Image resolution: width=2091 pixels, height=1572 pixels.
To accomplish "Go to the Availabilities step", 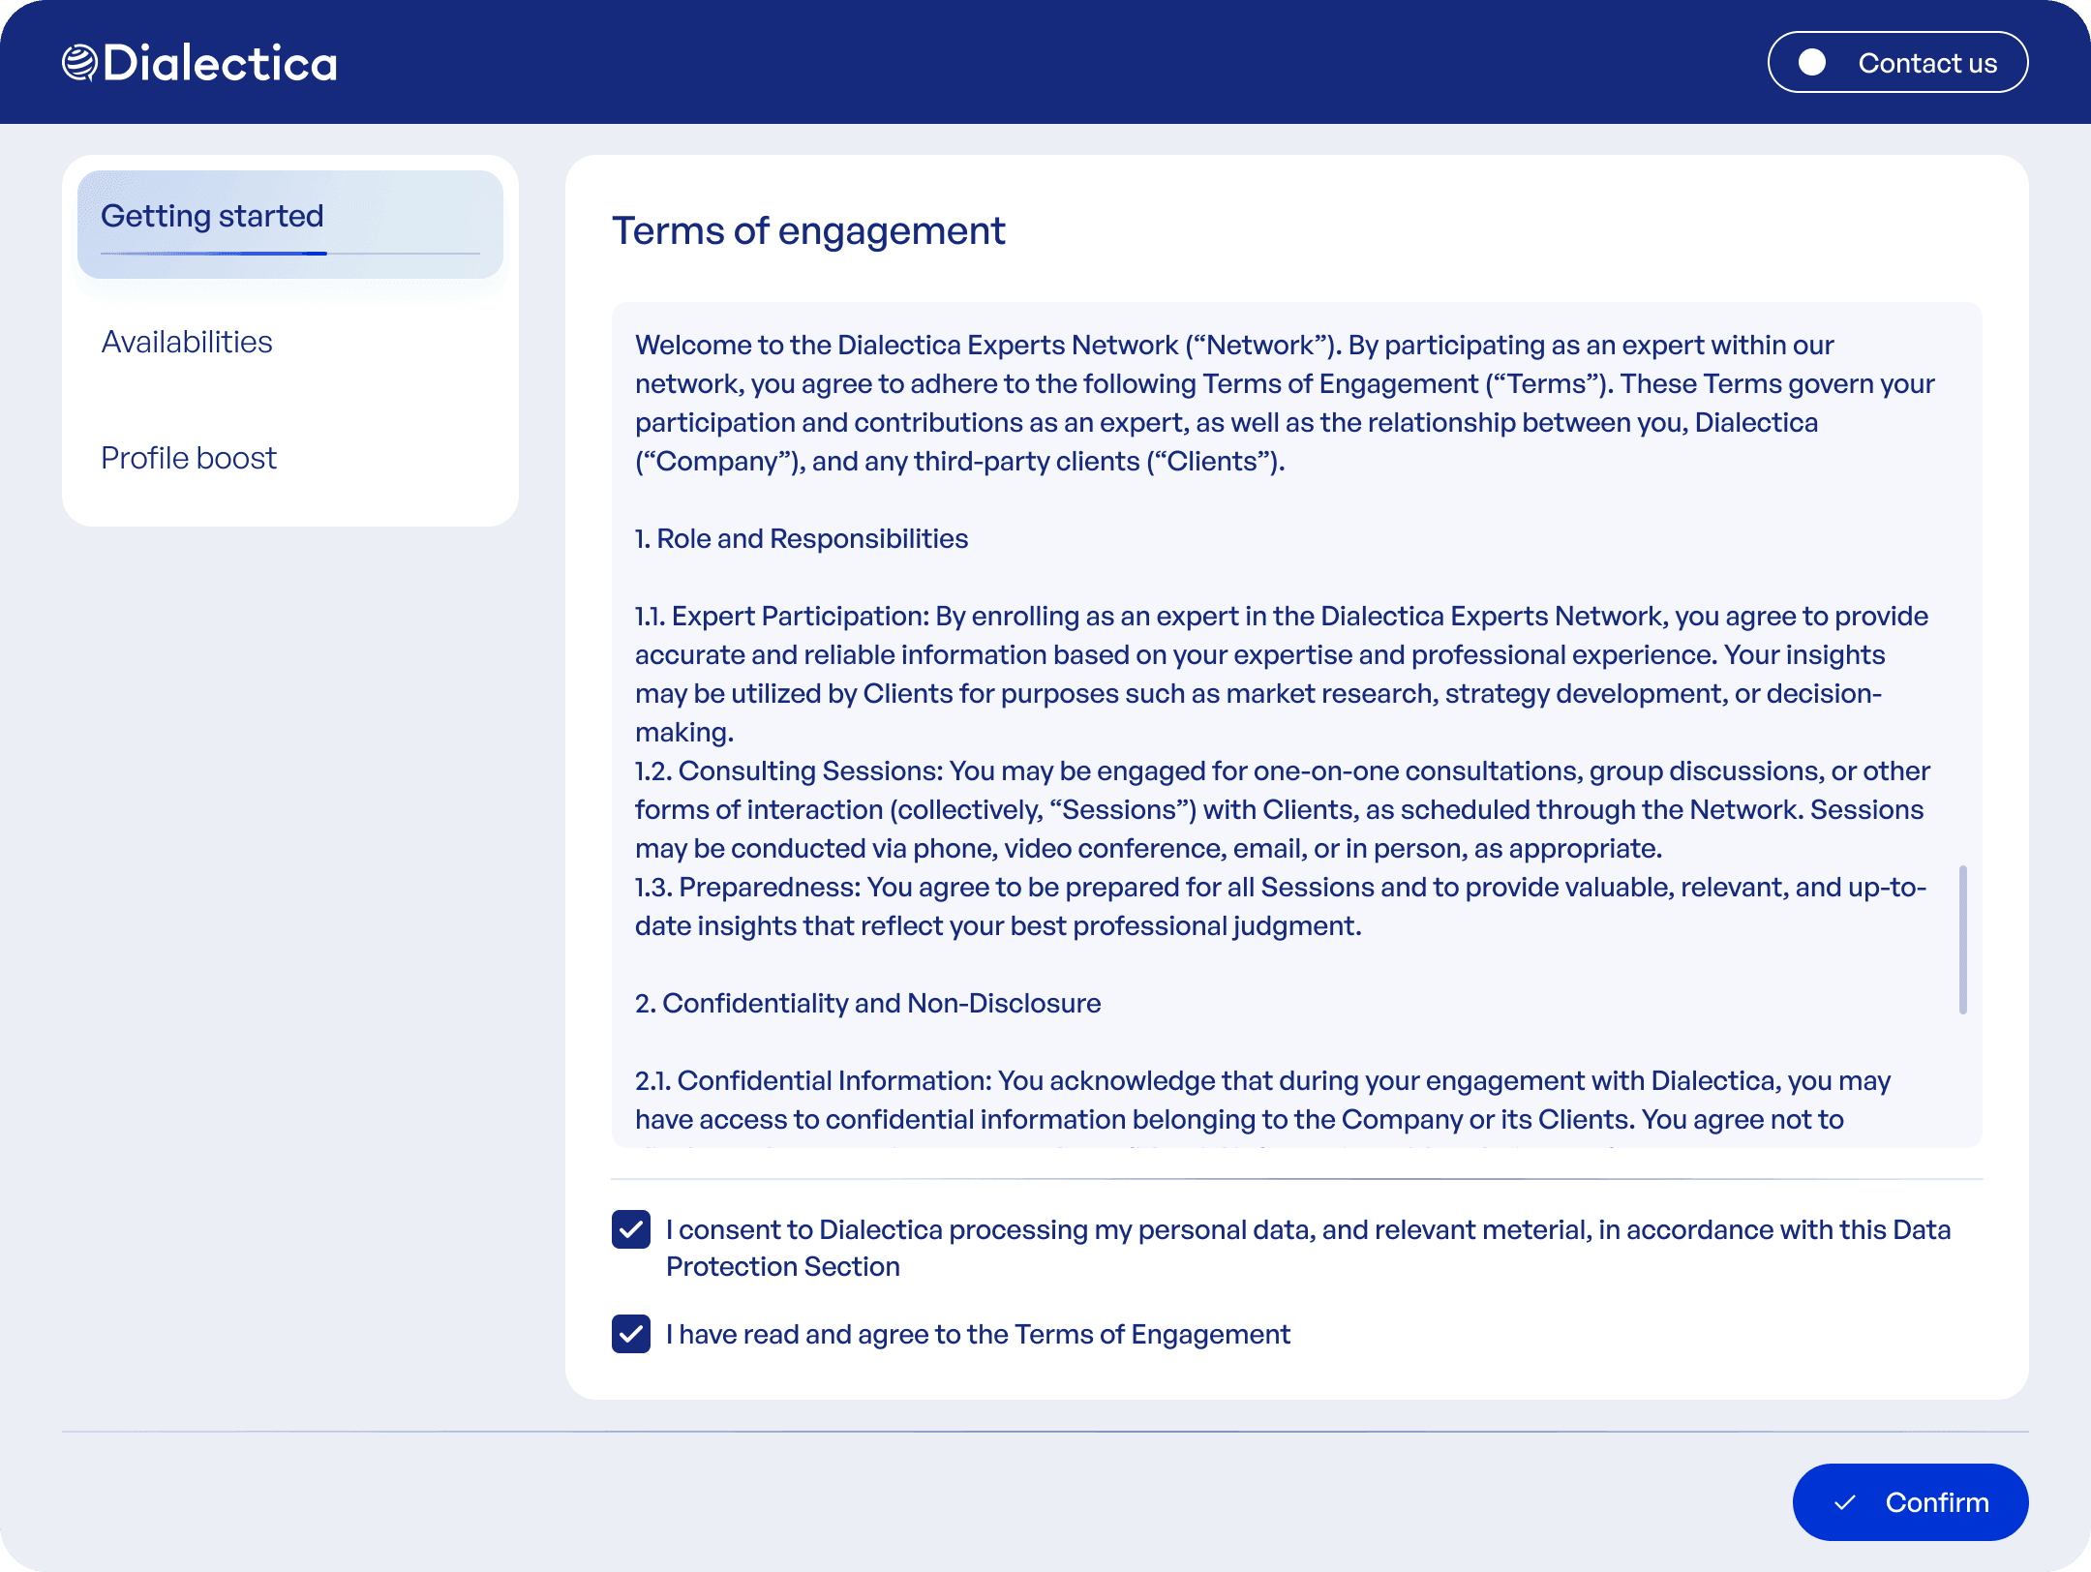I will [x=187, y=342].
